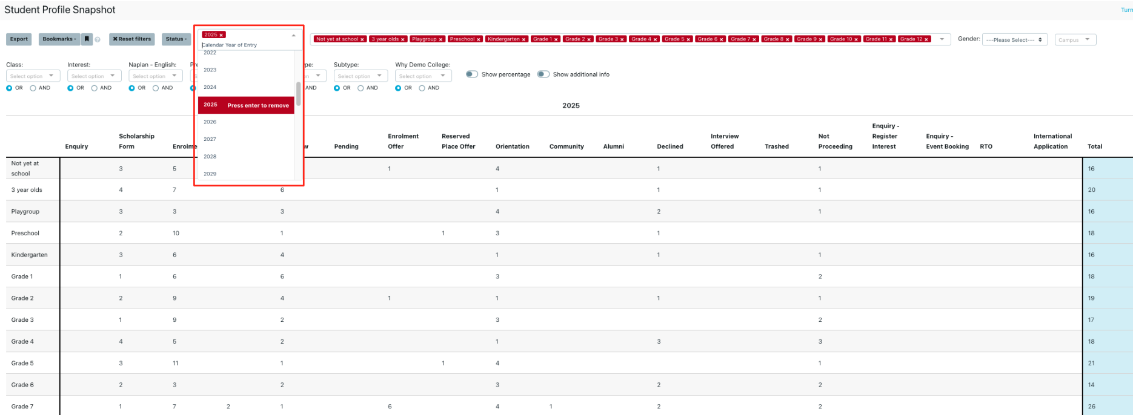Select AND radio under Class filter

tap(33, 88)
